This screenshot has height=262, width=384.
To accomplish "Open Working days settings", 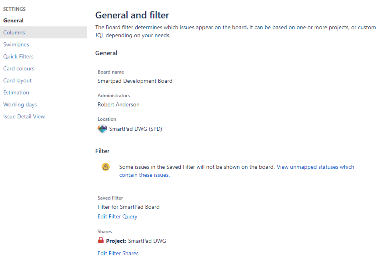I will tap(20, 104).
